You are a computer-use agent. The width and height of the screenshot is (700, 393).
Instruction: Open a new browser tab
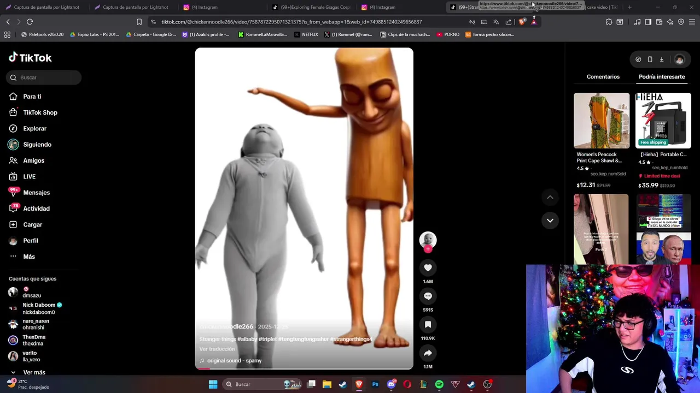coord(629,7)
